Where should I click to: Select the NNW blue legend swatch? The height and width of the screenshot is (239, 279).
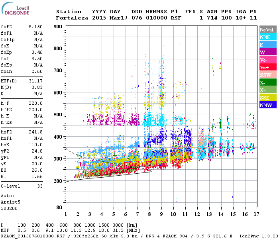[268, 105]
